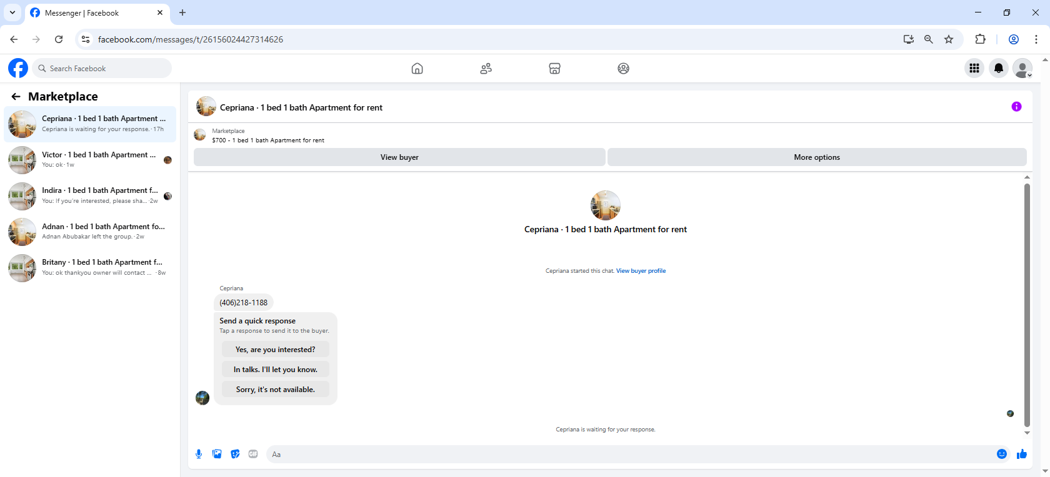Viewport: 1050px width, 477px height.
Task: Click the $700 listing summary text
Action: pos(268,140)
